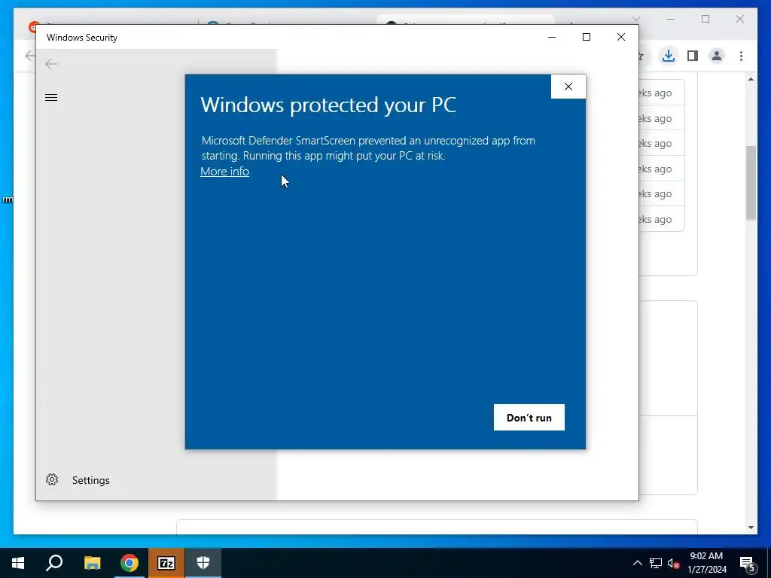Screen dimensions: 771x578
Task: Maximize the Chrome window
Action: tap(705, 19)
